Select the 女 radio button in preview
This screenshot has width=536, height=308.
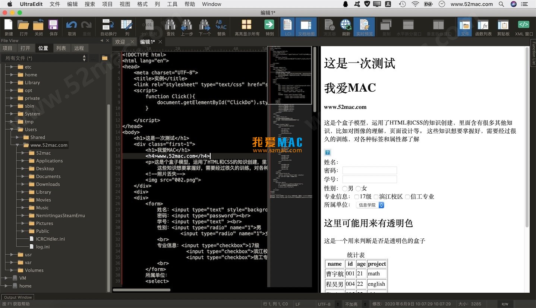358,188
